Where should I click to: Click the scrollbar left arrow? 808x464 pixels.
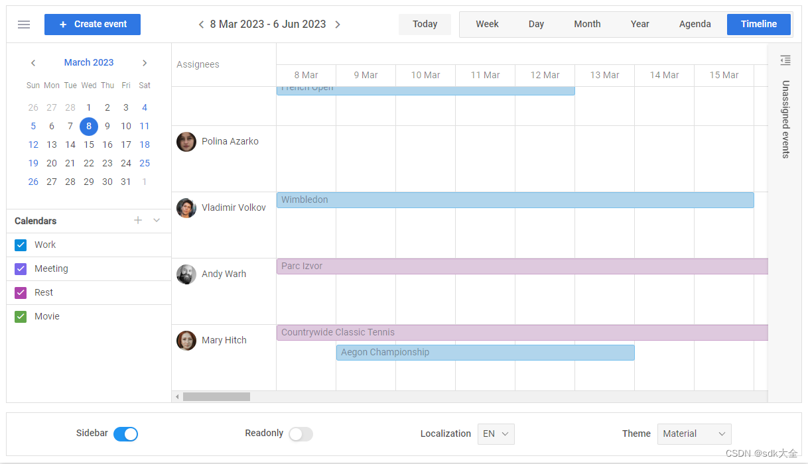[176, 396]
